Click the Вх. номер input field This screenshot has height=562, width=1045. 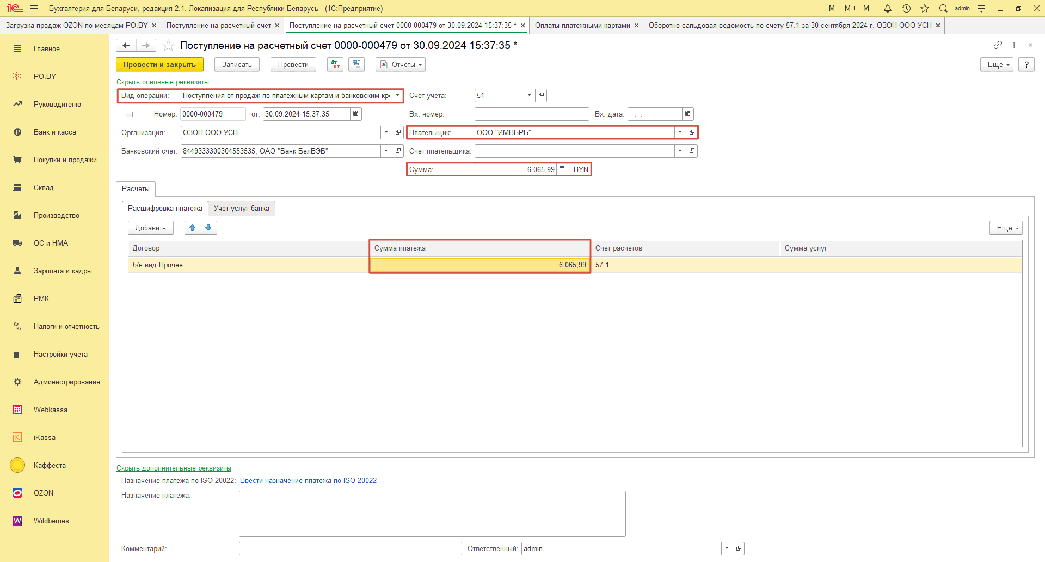[532, 114]
